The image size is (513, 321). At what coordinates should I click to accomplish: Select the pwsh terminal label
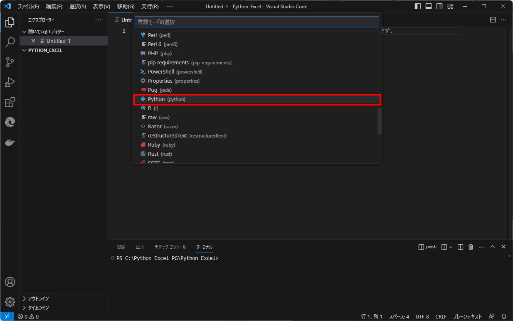coord(427,247)
